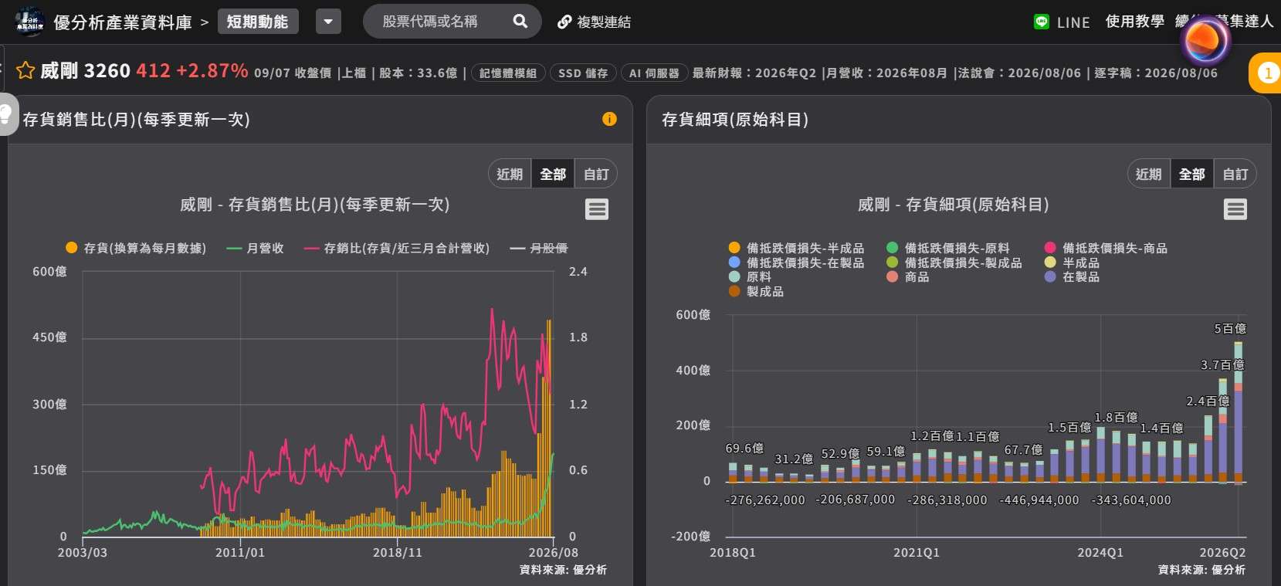Viewport: 1281px width, 586px height.
Task: Toggle 存銷比(存貨/近三月合計營收) legend series
Action: [x=397, y=248]
